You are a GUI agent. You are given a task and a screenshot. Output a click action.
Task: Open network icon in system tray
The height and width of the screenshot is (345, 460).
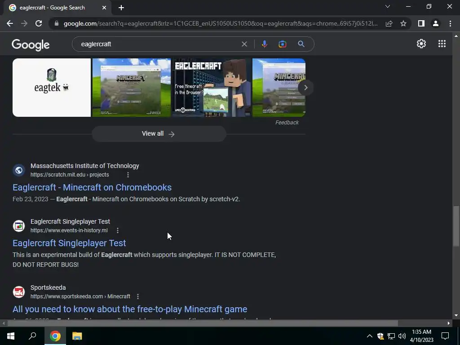391,336
